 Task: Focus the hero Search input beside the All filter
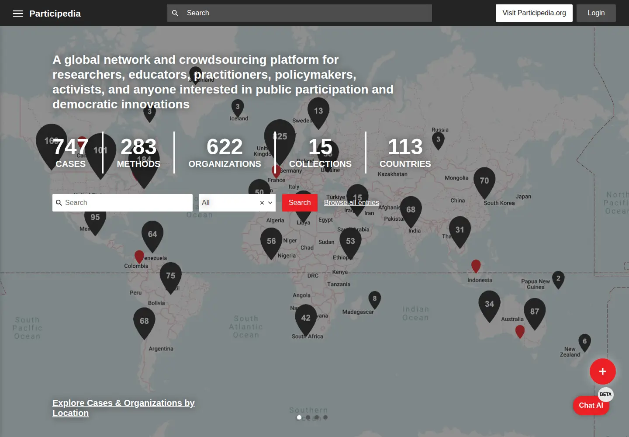tap(122, 203)
